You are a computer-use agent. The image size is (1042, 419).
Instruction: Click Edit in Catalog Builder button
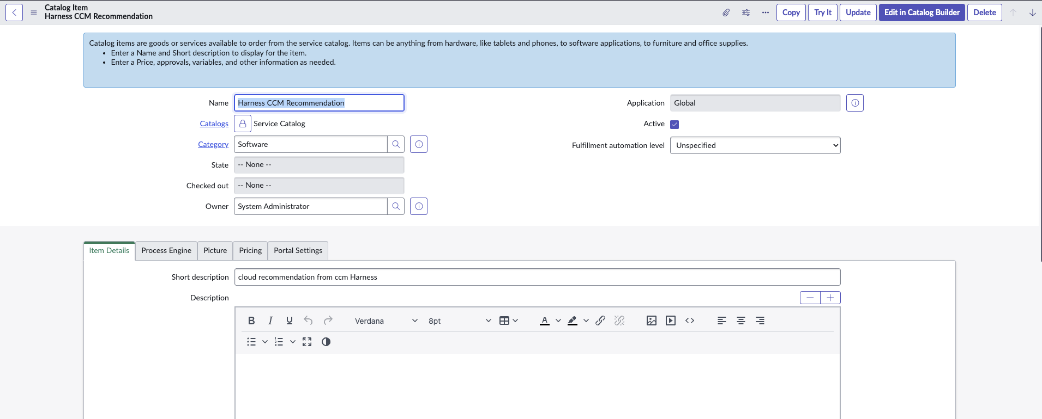tap(921, 13)
